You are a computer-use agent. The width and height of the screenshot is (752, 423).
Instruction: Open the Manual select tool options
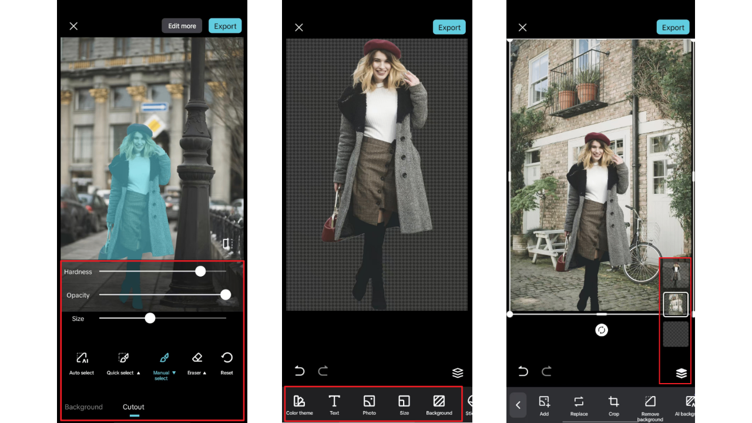pyautogui.click(x=164, y=366)
